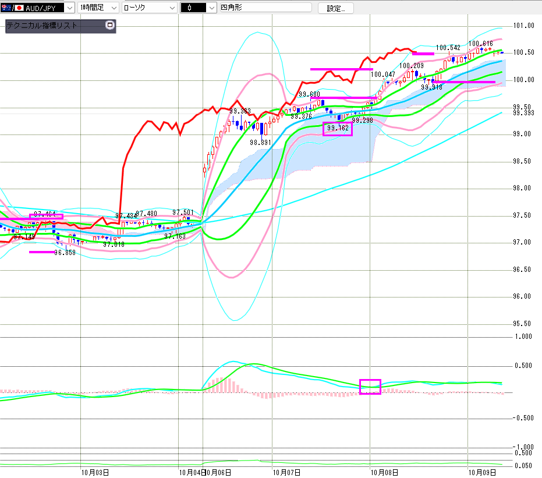Click the Australian flag icon in pair selector

pos(6,8)
